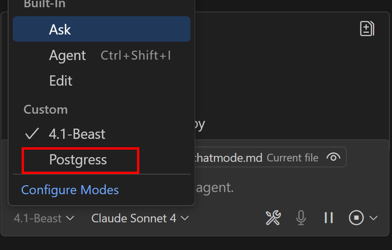Open Configure Modes link
The width and height of the screenshot is (392, 250).
pos(70,190)
